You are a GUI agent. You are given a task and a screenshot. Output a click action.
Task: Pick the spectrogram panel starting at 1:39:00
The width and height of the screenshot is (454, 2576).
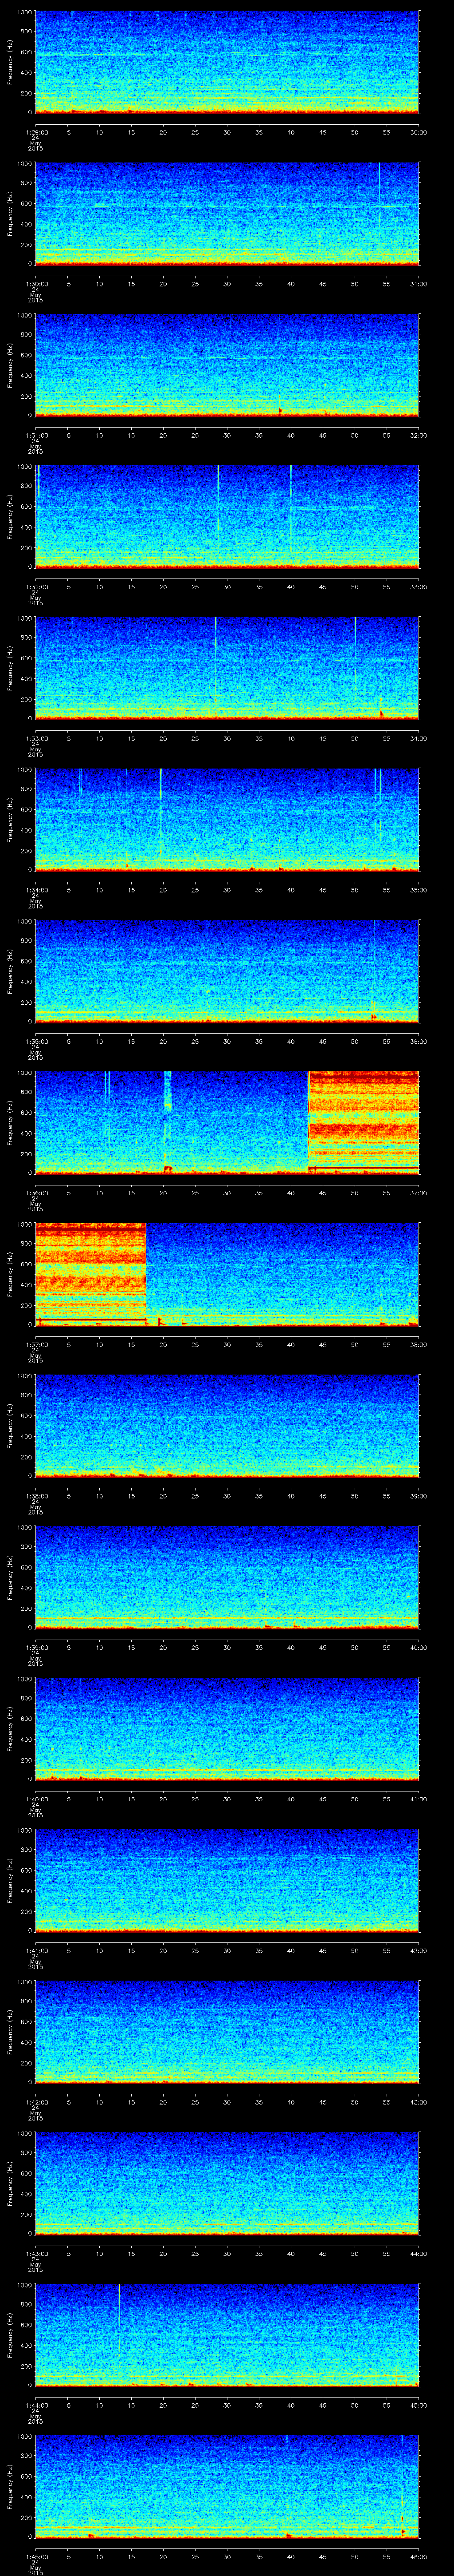point(227,1577)
